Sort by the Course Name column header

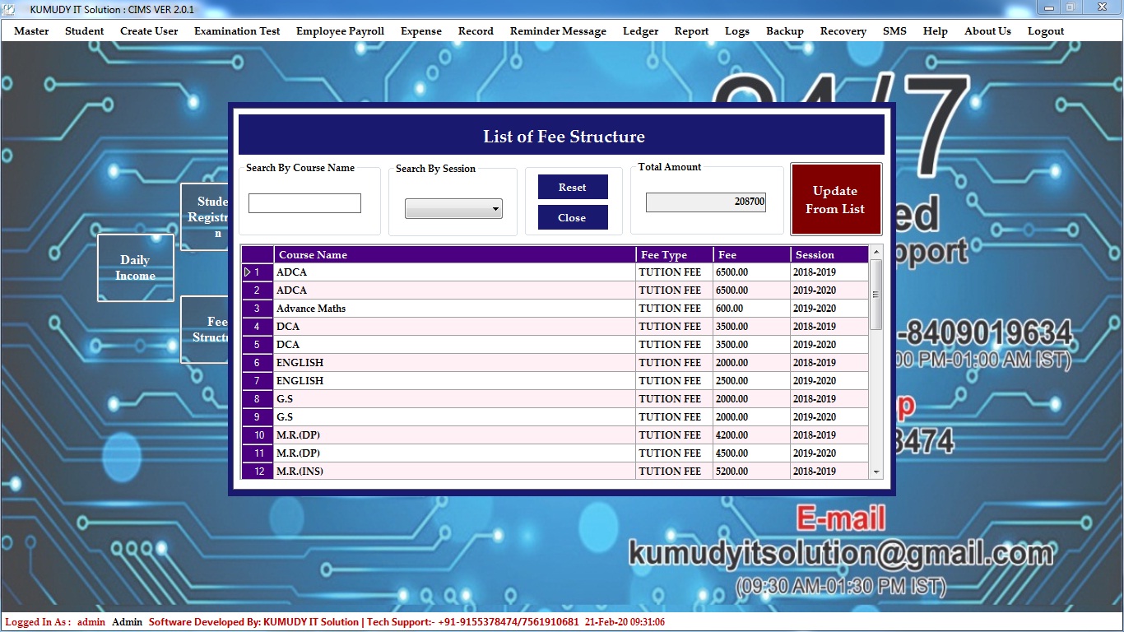454,255
